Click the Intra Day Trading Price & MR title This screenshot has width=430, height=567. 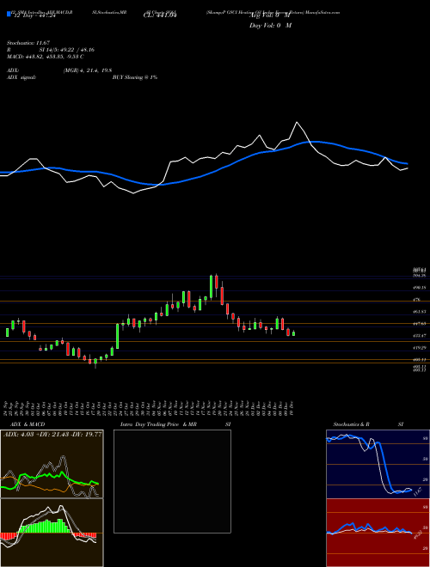click(x=158, y=424)
